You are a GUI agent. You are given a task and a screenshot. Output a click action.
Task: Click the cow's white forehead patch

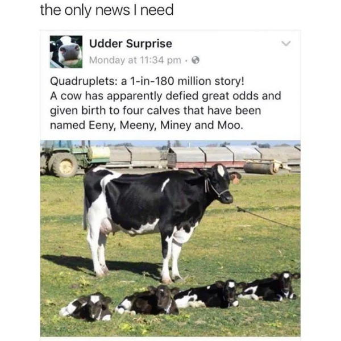pyautogui.click(x=221, y=170)
